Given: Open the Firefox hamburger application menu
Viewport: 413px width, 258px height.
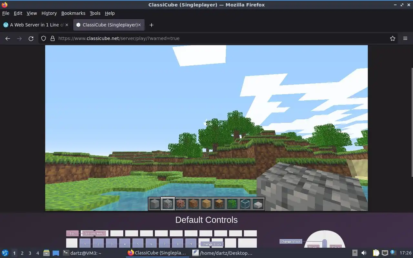Looking at the screenshot, I should (405, 38).
